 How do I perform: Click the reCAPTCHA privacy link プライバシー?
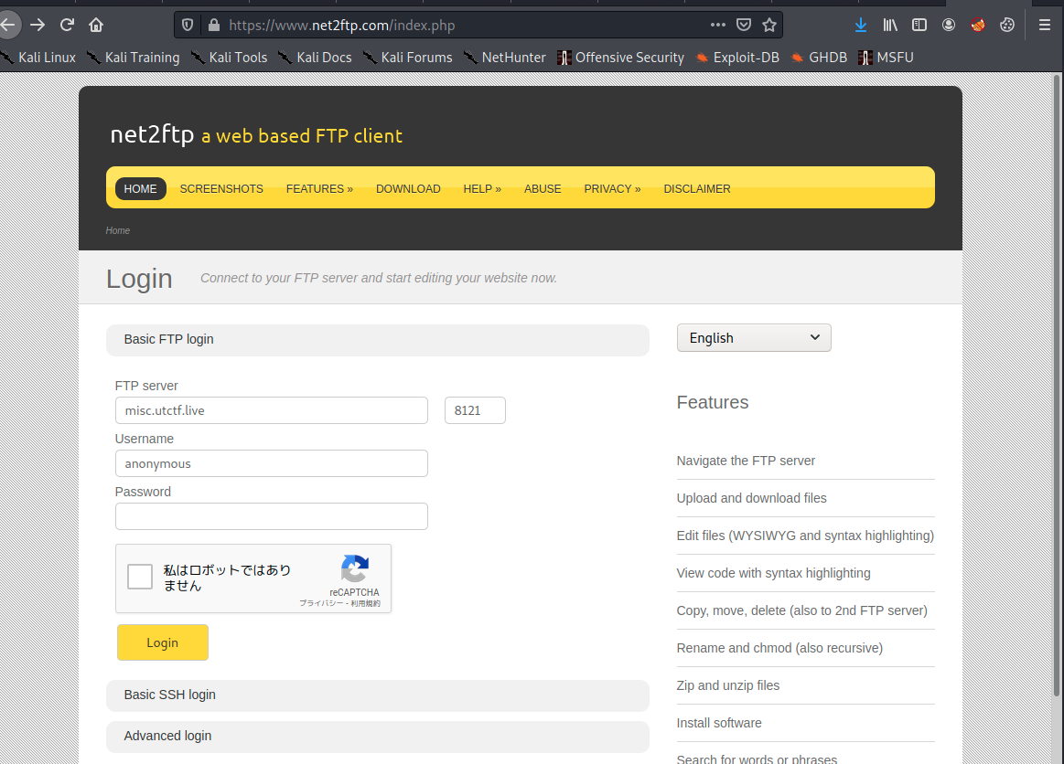[x=321, y=603]
